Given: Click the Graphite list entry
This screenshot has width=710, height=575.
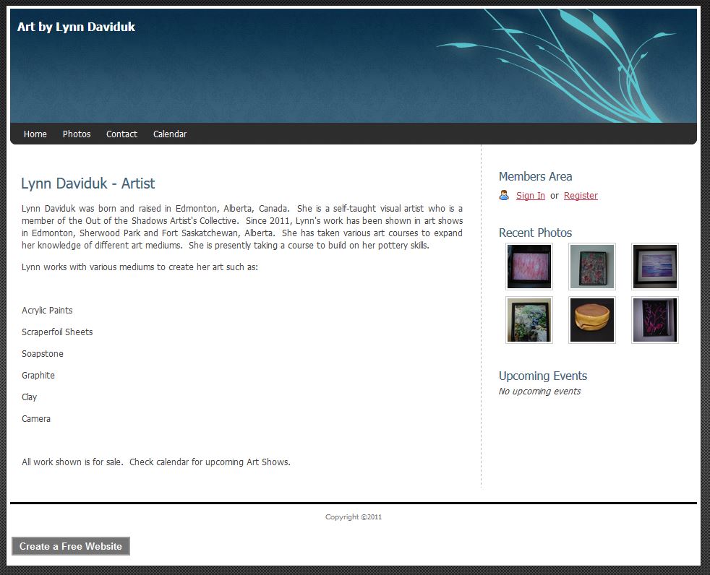Looking at the screenshot, I should (38, 376).
